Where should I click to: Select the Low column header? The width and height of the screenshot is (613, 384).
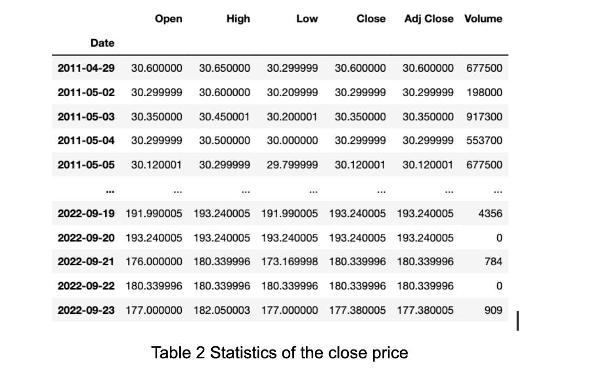(x=307, y=19)
